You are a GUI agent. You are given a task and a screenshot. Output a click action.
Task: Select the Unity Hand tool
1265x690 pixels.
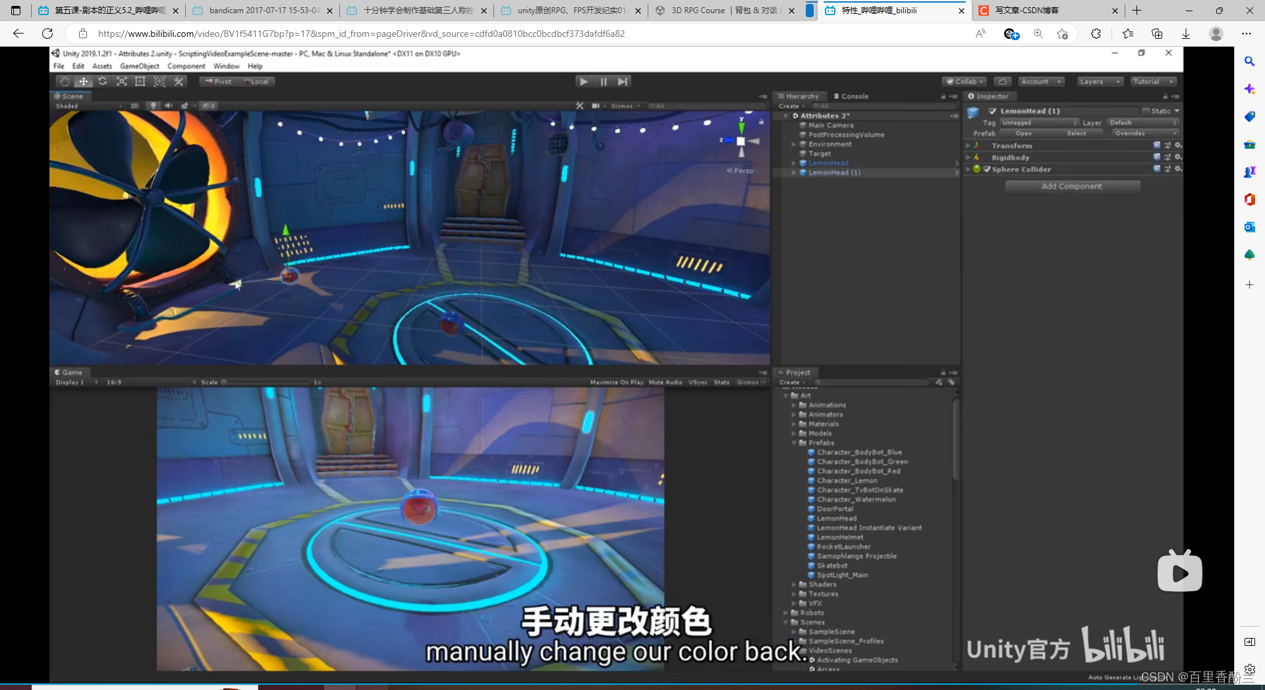coord(64,82)
